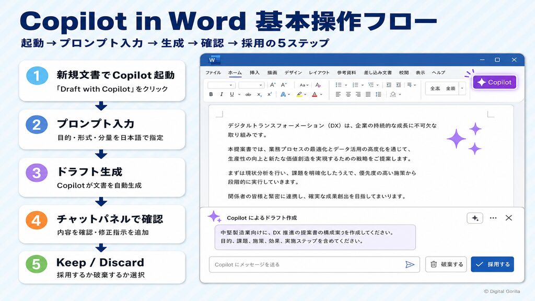Image resolution: width=535 pixels, height=301 pixels.
Task: Insert a bulleted list
Action: point(338,85)
